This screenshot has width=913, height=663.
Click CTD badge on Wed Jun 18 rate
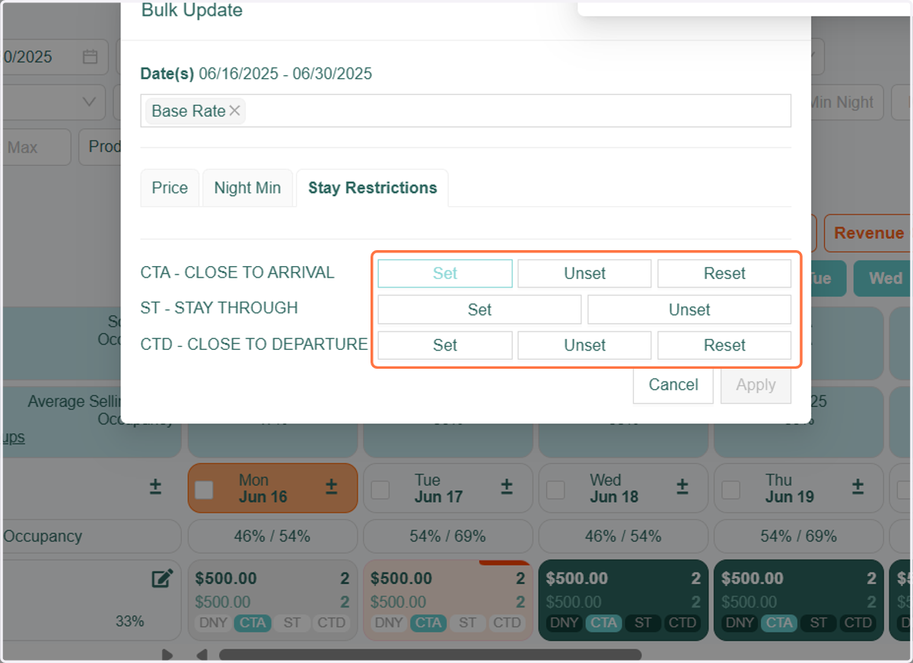tap(682, 623)
